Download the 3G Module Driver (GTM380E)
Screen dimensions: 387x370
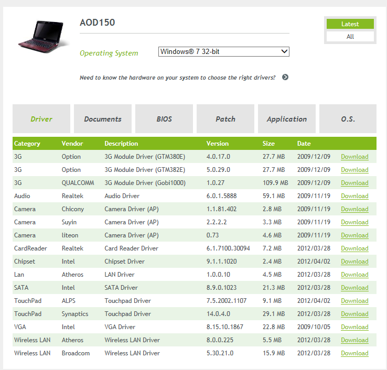354,157
